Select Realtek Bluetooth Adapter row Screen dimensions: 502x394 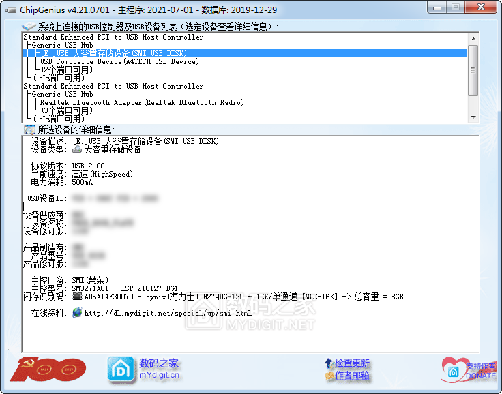pos(141,102)
